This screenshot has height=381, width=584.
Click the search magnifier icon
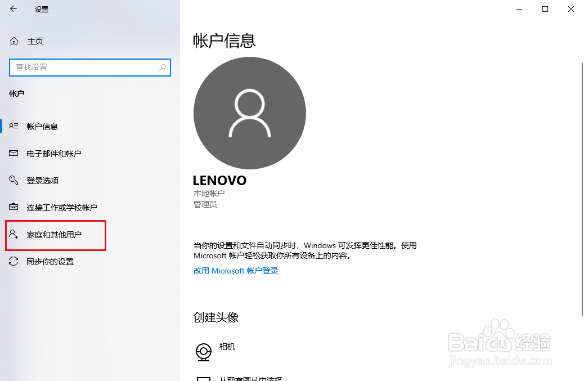click(x=163, y=68)
